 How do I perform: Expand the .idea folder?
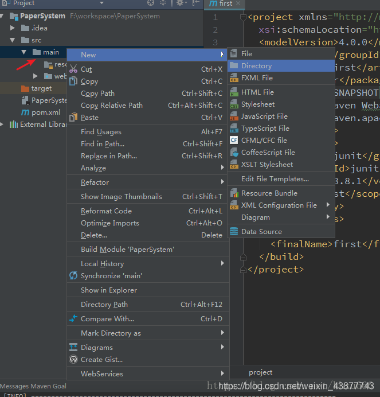tap(13, 28)
